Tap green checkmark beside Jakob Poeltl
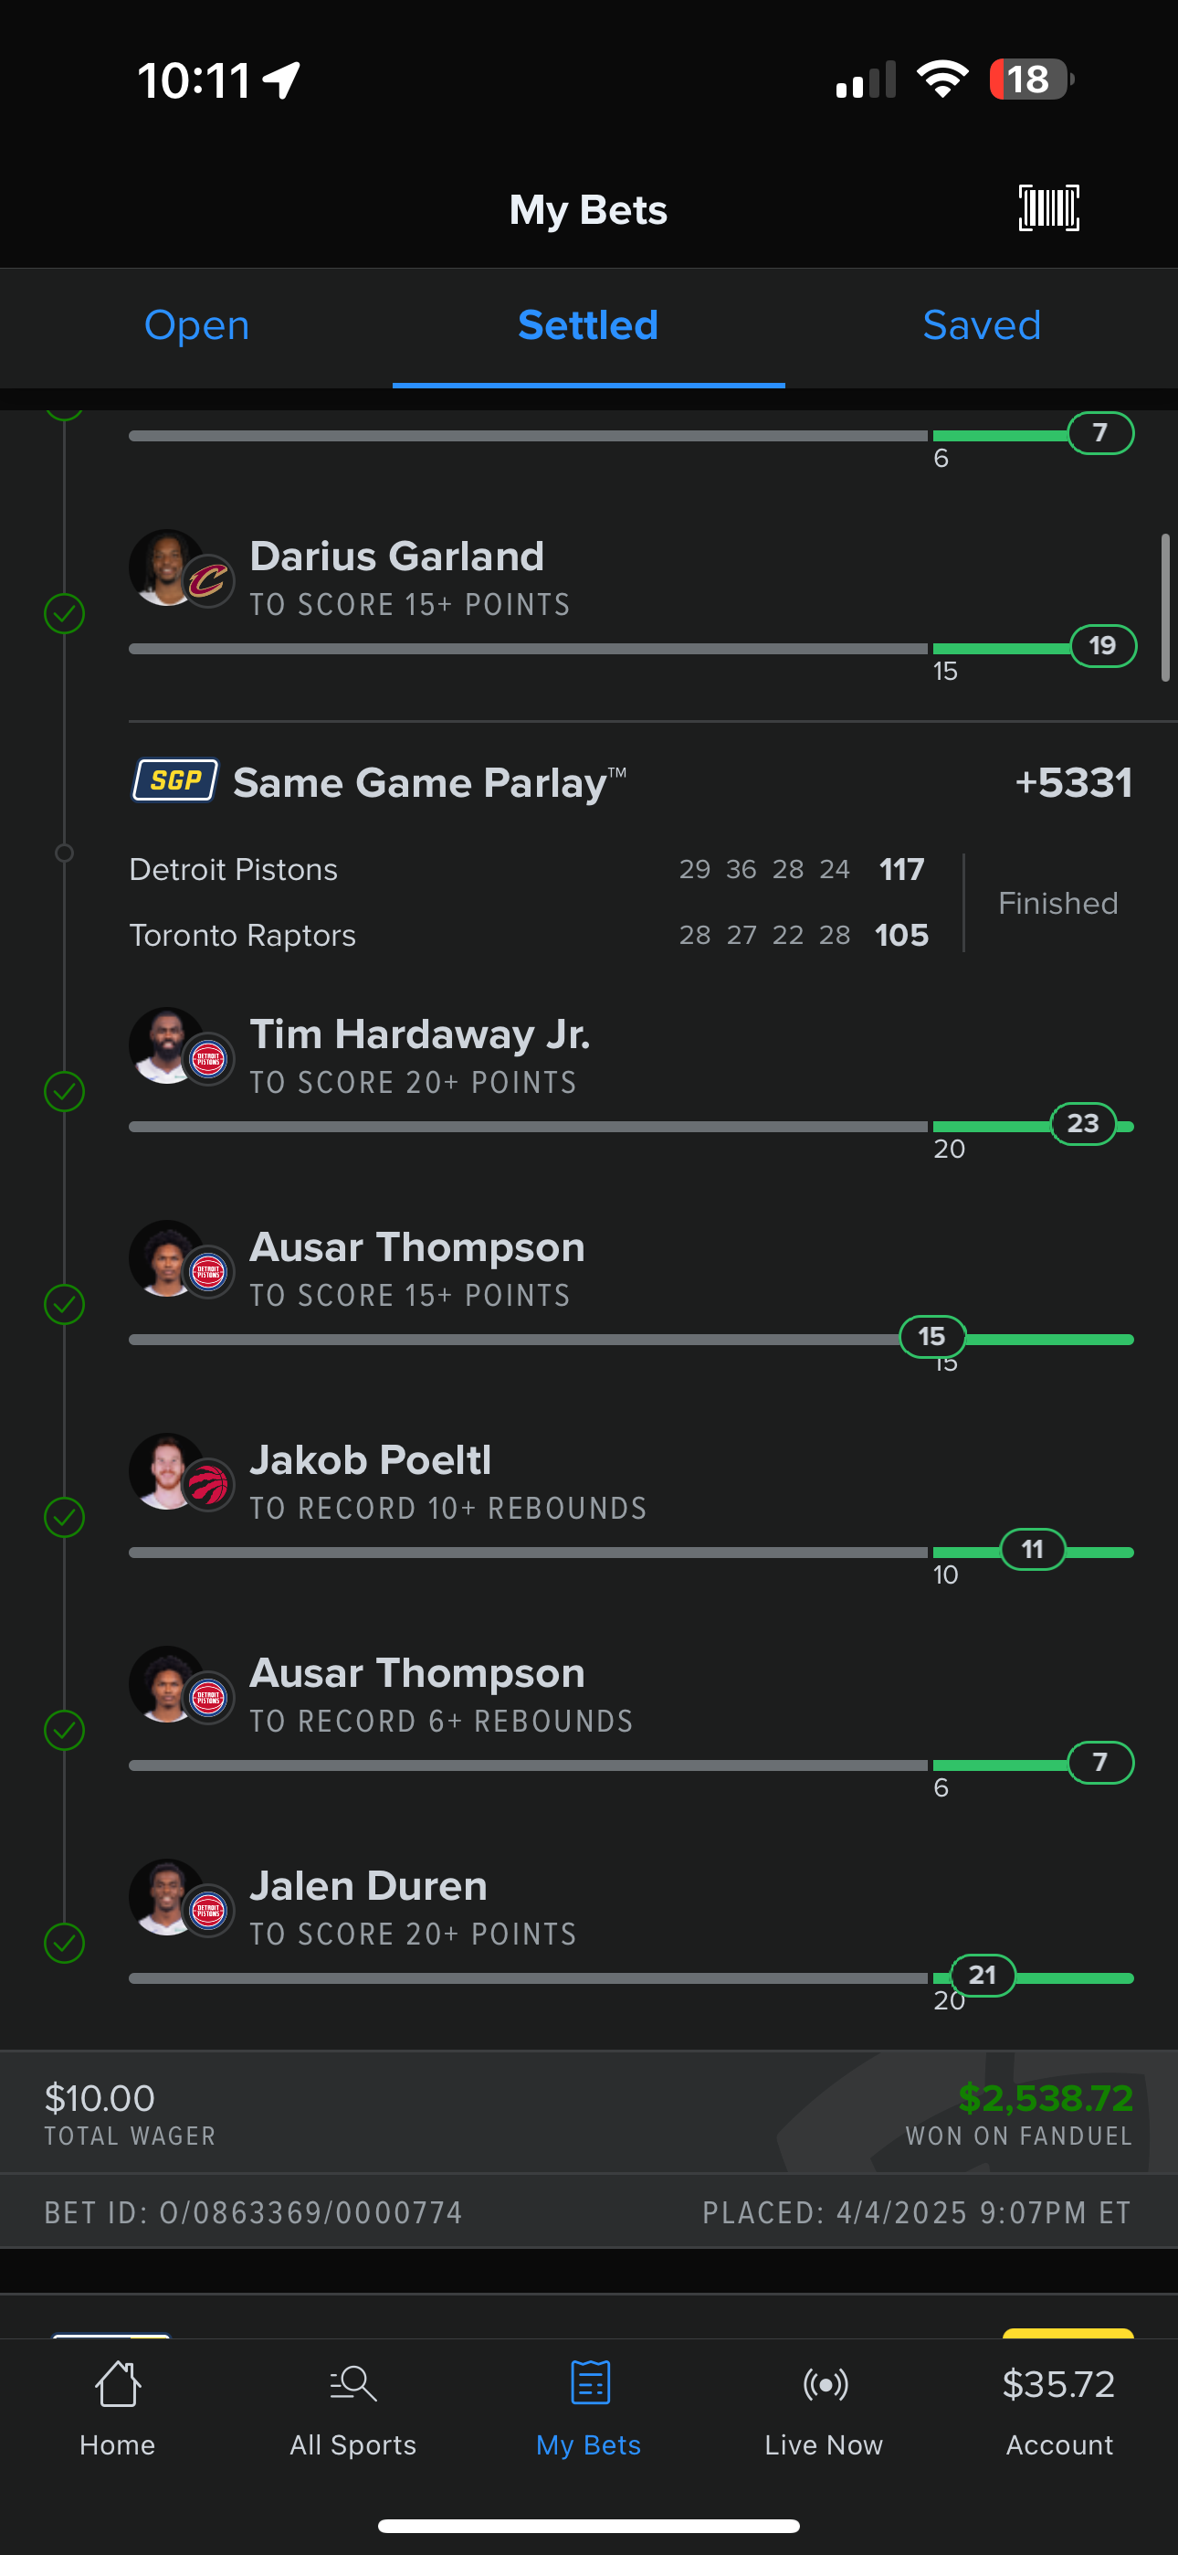Image resolution: width=1178 pixels, height=2555 pixels. click(x=65, y=1517)
